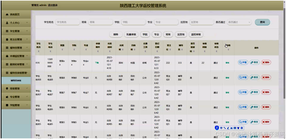Click 删除 for the row with 学生姓名6

click(x=266, y=107)
